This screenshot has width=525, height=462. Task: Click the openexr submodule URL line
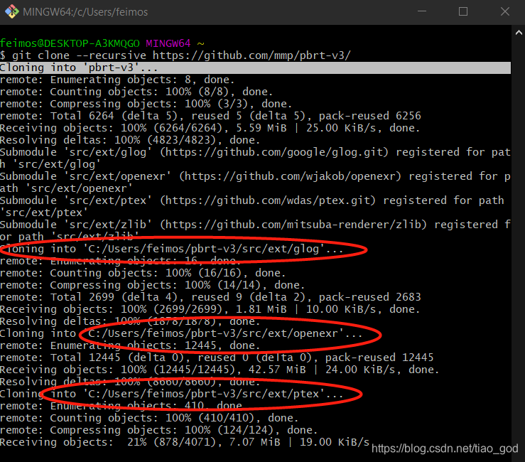pyautogui.click(x=255, y=176)
